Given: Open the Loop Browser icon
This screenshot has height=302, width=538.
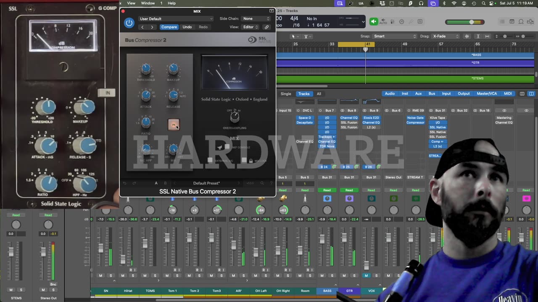Looking at the screenshot, I should tap(521, 22).
